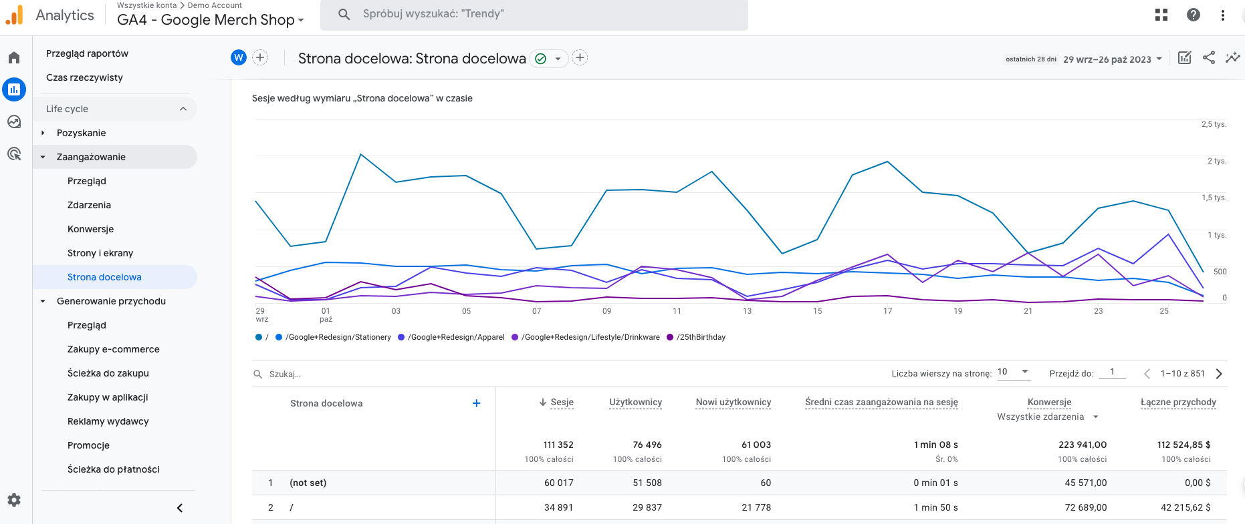The image size is (1245, 524).
Task: Add a filter with plus icon
Action: tap(580, 57)
